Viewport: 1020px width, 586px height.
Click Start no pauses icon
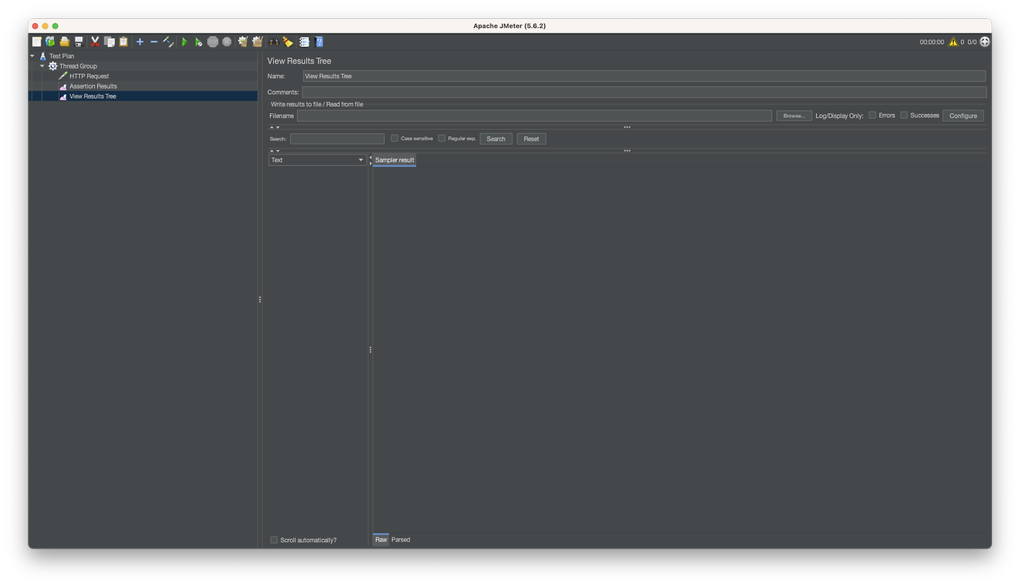point(198,41)
